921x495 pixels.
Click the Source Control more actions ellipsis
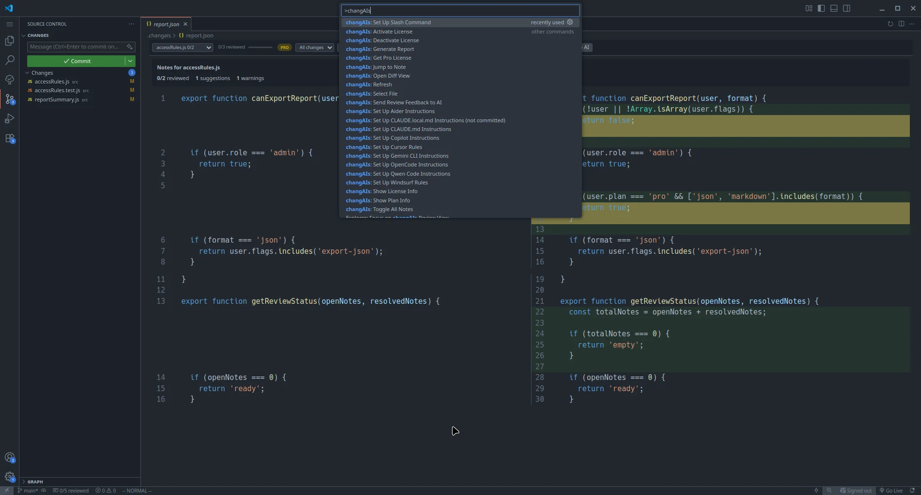click(132, 24)
